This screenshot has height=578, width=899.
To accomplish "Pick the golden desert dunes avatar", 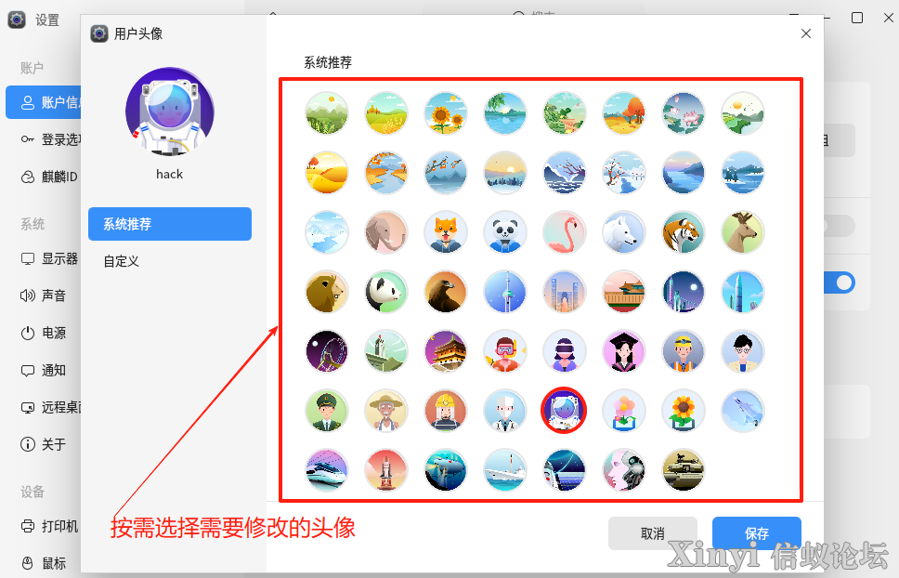I will point(327,173).
